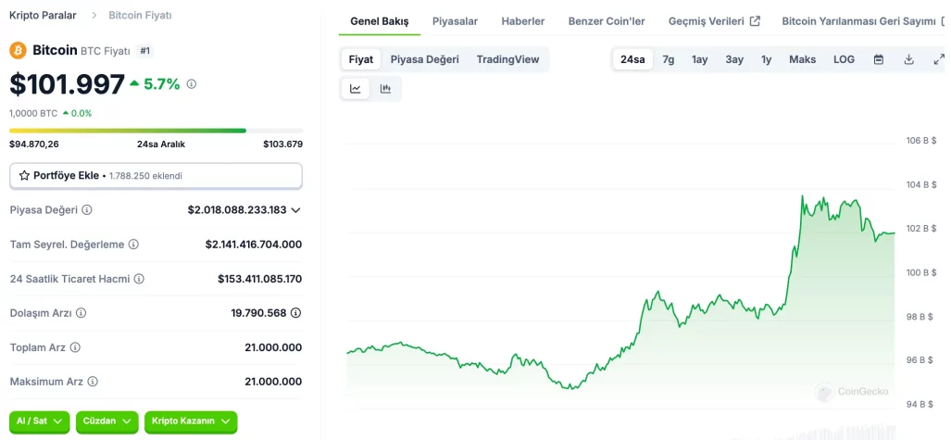Open Kripto Paralar breadcrumb link

tap(43, 16)
